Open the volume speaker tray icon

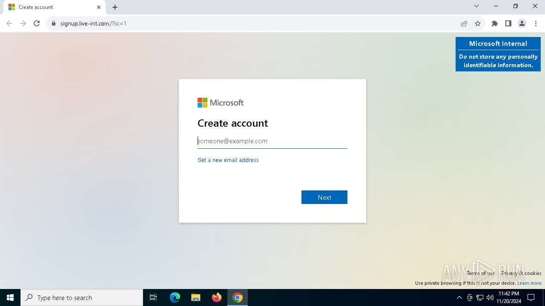click(x=490, y=297)
